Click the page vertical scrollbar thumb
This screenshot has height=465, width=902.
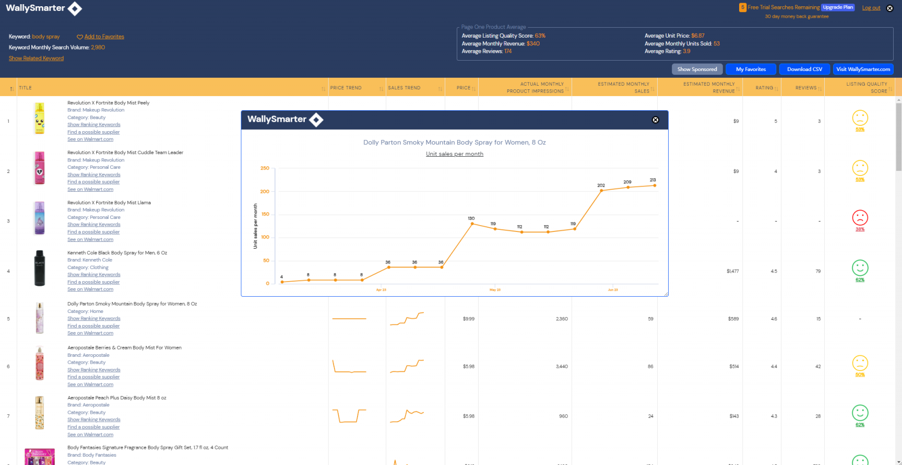click(898, 137)
